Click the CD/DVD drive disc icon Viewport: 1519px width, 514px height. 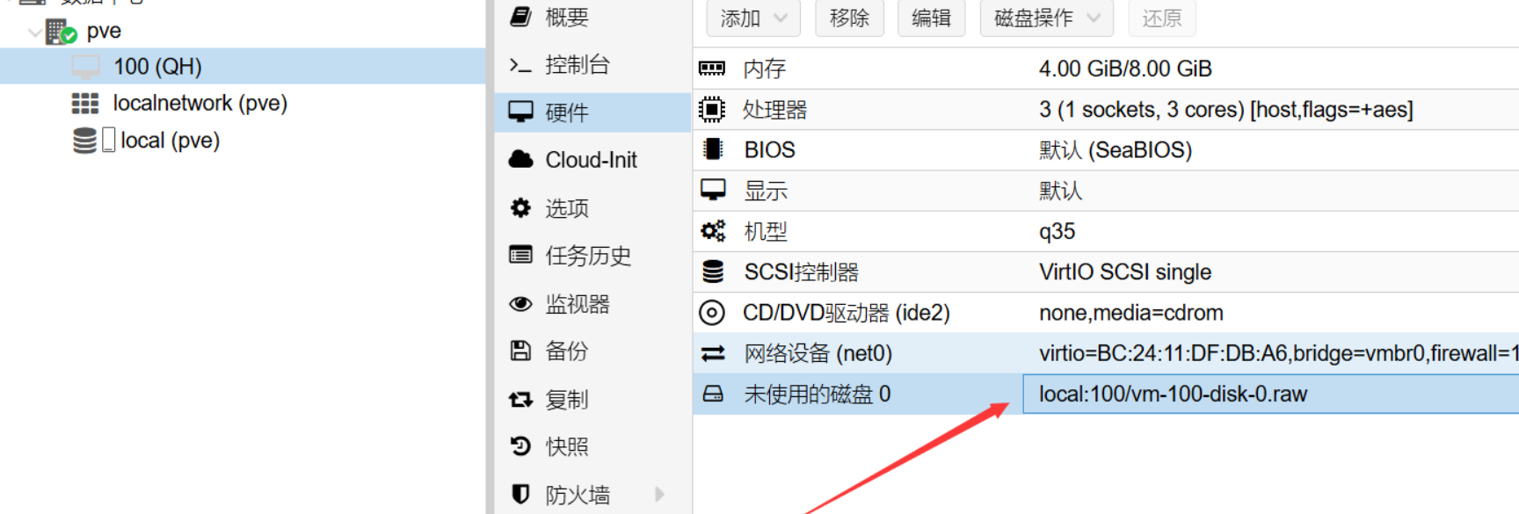(712, 313)
